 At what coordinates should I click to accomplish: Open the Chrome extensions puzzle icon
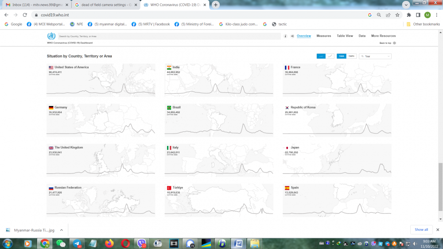(x=408, y=15)
